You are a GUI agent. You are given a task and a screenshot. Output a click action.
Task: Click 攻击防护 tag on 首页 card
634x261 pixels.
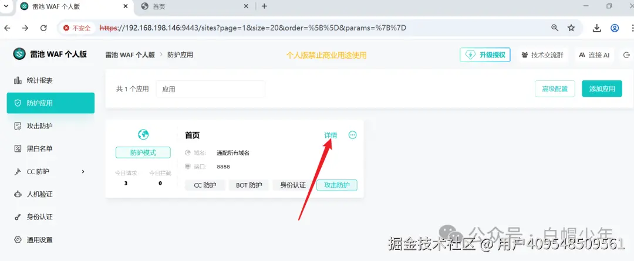[x=337, y=185]
